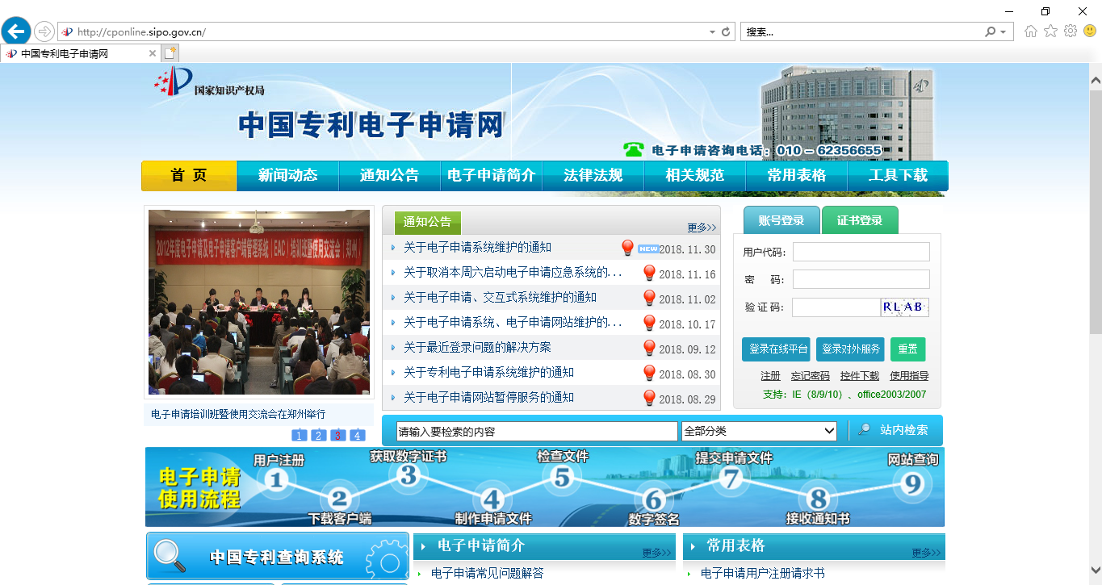This screenshot has width=1102, height=585.
Task: Click the browser forward arrow button
Action: point(44,31)
